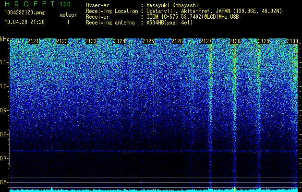Click the Ogata-vill. Akita-Pref. JAPAN location text
This screenshot has height=192, width=302.
pos(214,11)
